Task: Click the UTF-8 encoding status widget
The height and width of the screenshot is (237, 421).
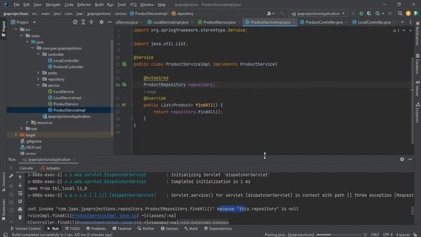Action: click(387, 234)
